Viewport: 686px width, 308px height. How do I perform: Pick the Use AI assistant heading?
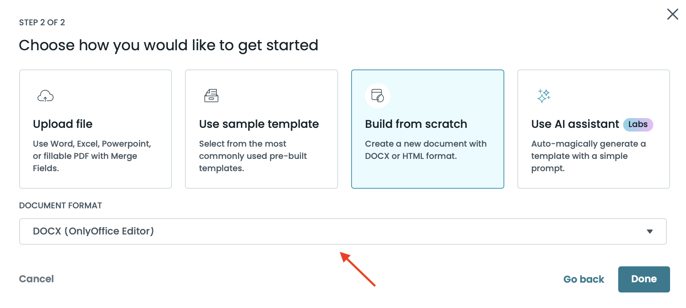tap(575, 124)
